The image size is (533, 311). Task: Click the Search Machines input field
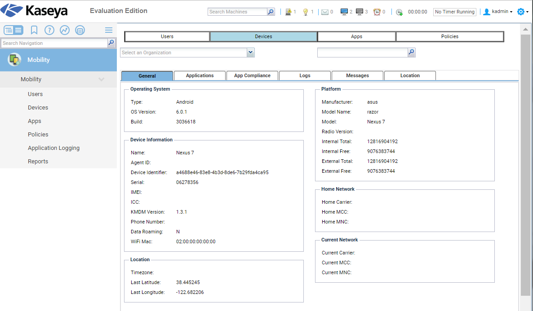click(238, 12)
